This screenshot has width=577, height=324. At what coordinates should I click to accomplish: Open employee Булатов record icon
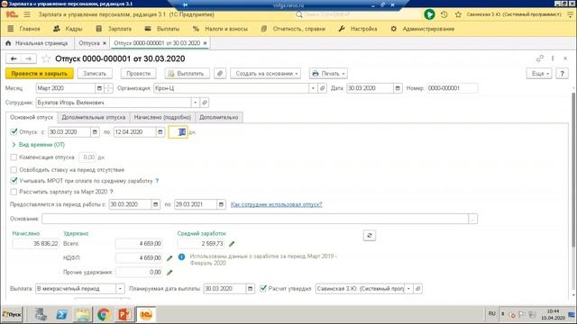205,103
